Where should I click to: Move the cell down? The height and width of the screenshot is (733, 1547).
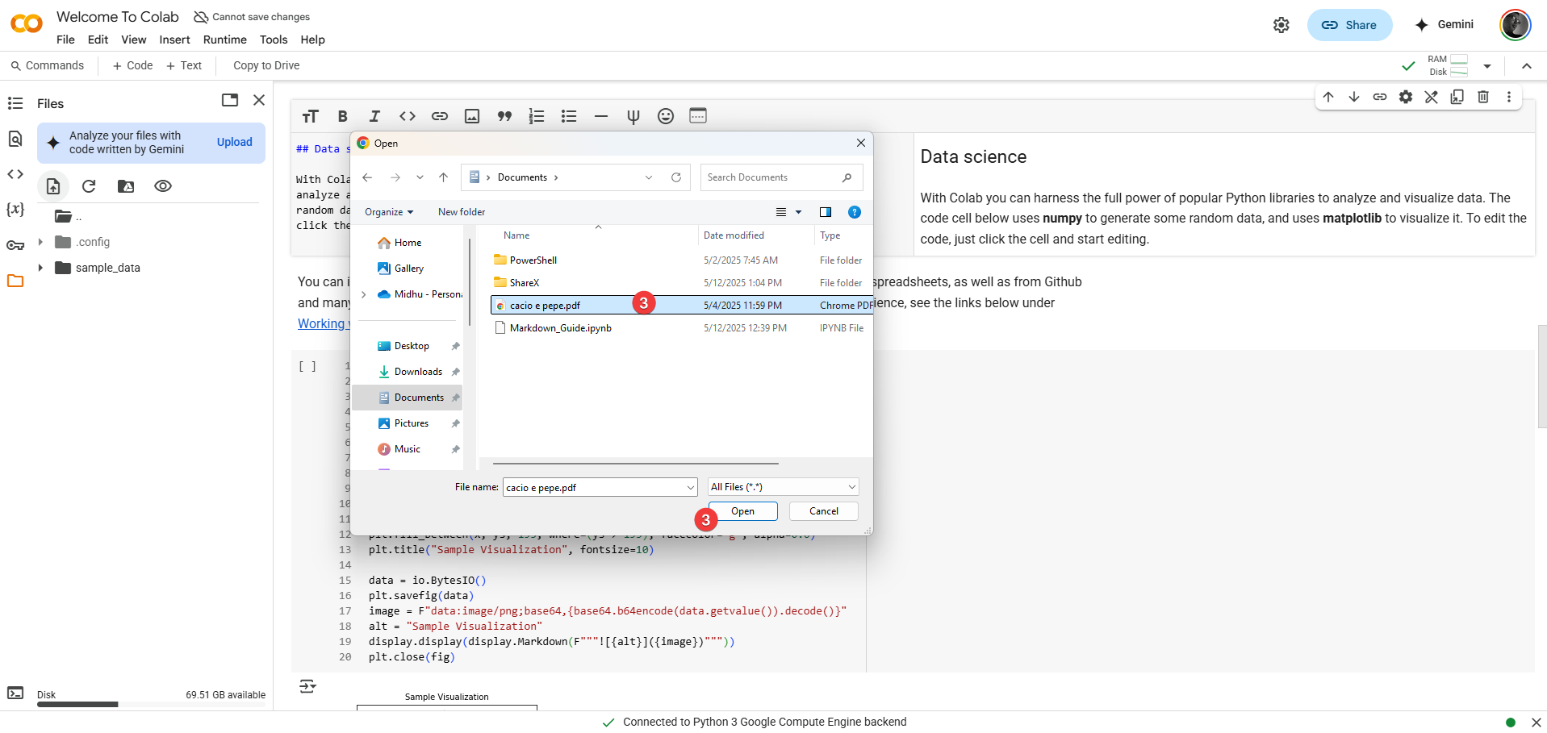(1354, 97)
